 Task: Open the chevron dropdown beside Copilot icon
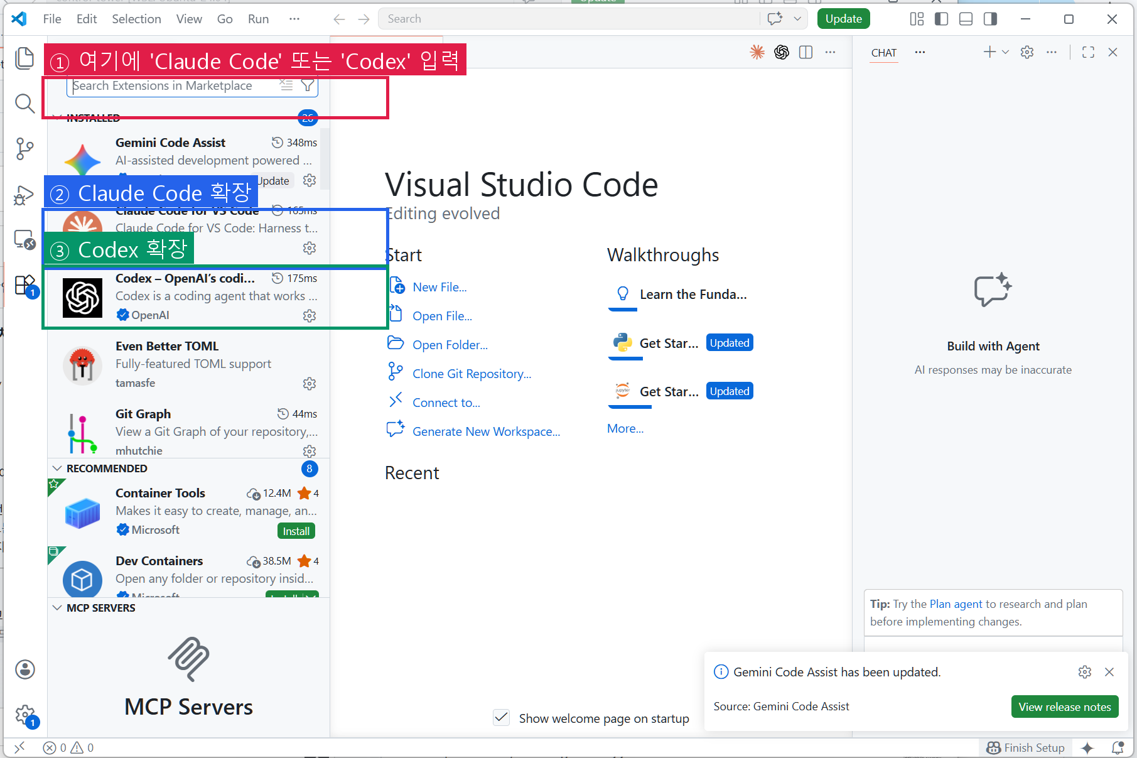coord(797,19)
